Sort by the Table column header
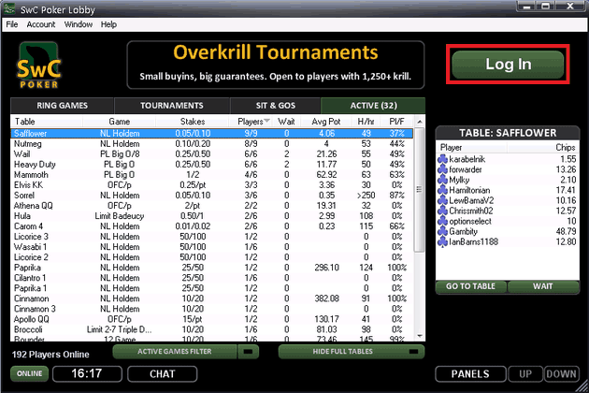The width and height of the screenshot is (589, 393). 47,122
